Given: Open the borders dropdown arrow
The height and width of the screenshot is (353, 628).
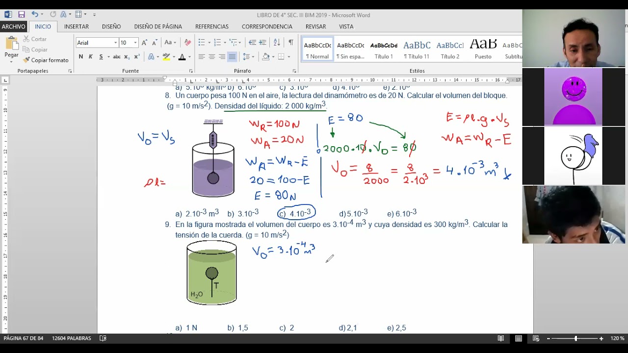Looking at the screenshot, I should [288, 57].
